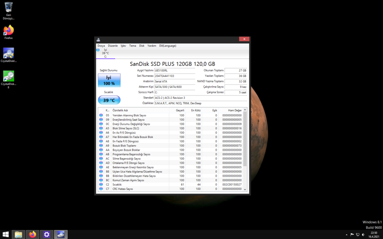Image resolution: width=383 pixels, height=239 pixels.
Task: Show hidden tray icons arrow
Action: point(346,235)
